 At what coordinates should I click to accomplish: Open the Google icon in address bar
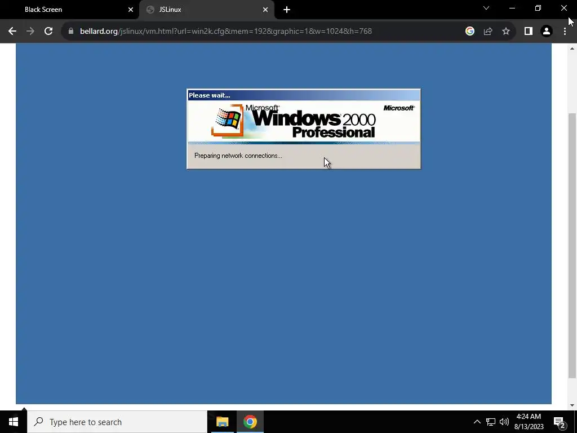pos(469,32)
